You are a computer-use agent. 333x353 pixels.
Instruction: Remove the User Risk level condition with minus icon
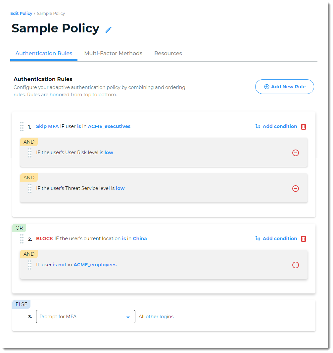coord(296,153)
